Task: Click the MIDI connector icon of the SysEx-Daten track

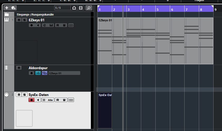Action: pos(7,94)
